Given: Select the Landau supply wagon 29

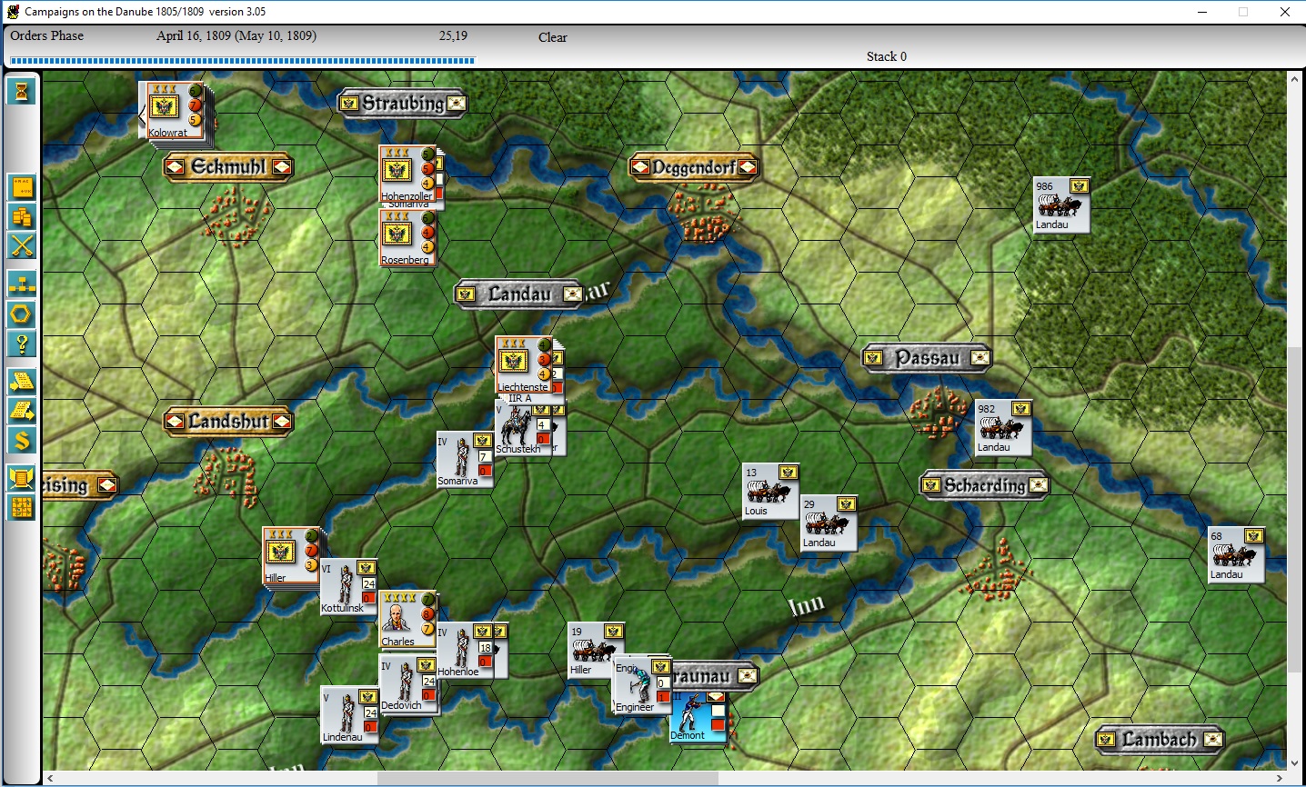Looking at the screenshot, I should pos(829,523).
